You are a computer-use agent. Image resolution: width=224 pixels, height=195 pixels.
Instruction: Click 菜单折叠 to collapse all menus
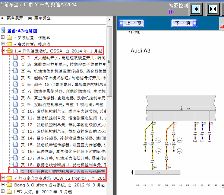[x=42, y=18]
